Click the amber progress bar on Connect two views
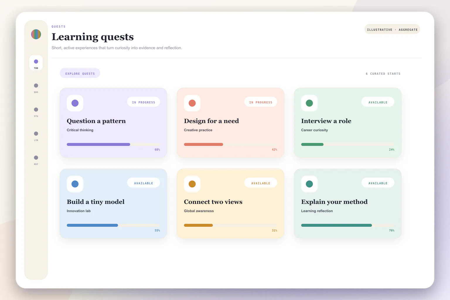The height and width of the screenshot is (300, 450). [231, 225]
